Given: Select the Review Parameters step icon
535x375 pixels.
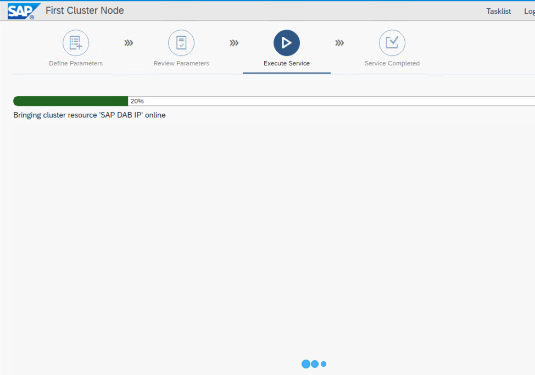Looking at the screenshot, I should pyautogui.click(x=181, y=43).
